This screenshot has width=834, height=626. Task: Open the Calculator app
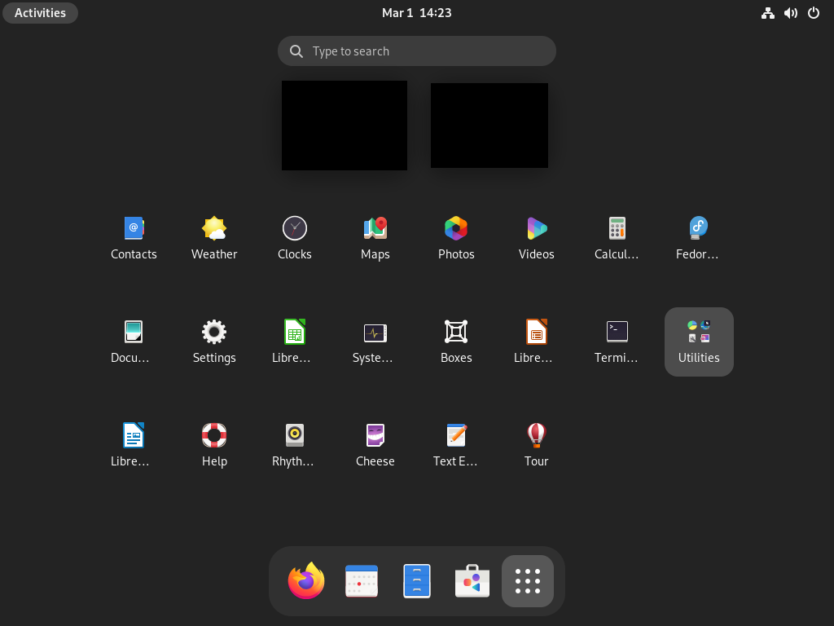pyautogui.click(x=617, y=238)
